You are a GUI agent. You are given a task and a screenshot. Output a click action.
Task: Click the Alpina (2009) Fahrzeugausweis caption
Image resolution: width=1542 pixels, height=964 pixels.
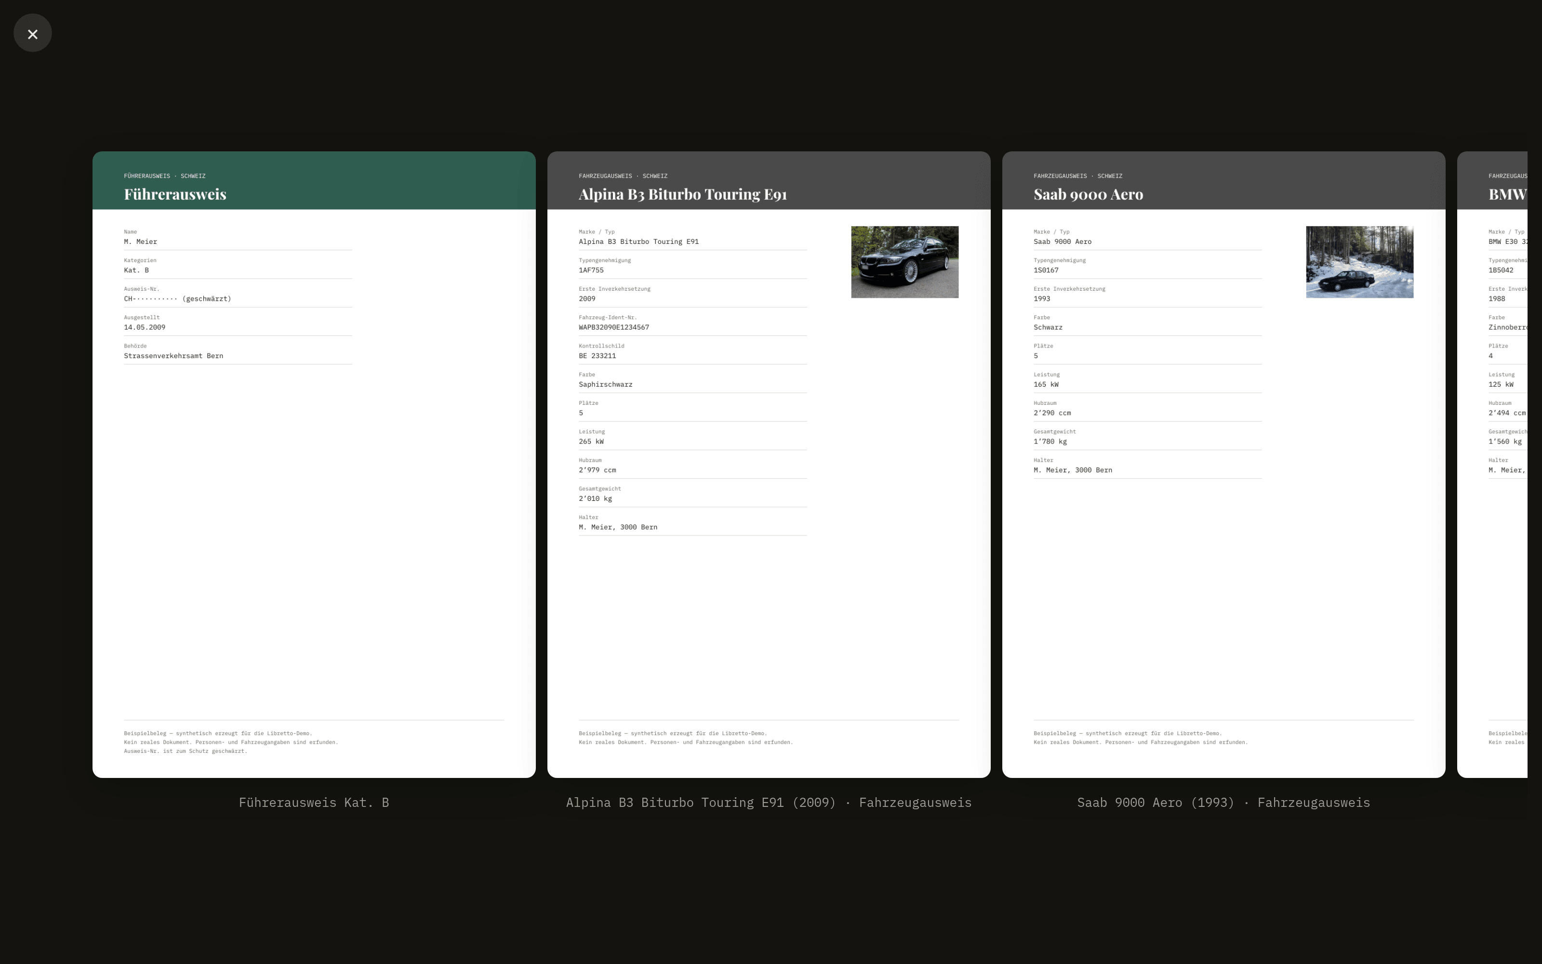(769, 802)
